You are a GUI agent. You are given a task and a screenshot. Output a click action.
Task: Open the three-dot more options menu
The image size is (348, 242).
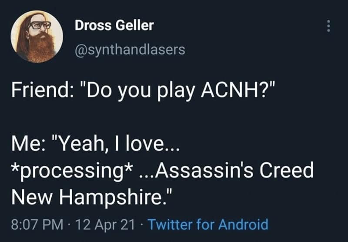pos(328,27)
